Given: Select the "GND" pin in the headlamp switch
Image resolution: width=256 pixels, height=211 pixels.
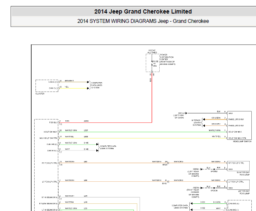Looking at the screenshot, I should point(231,113).
